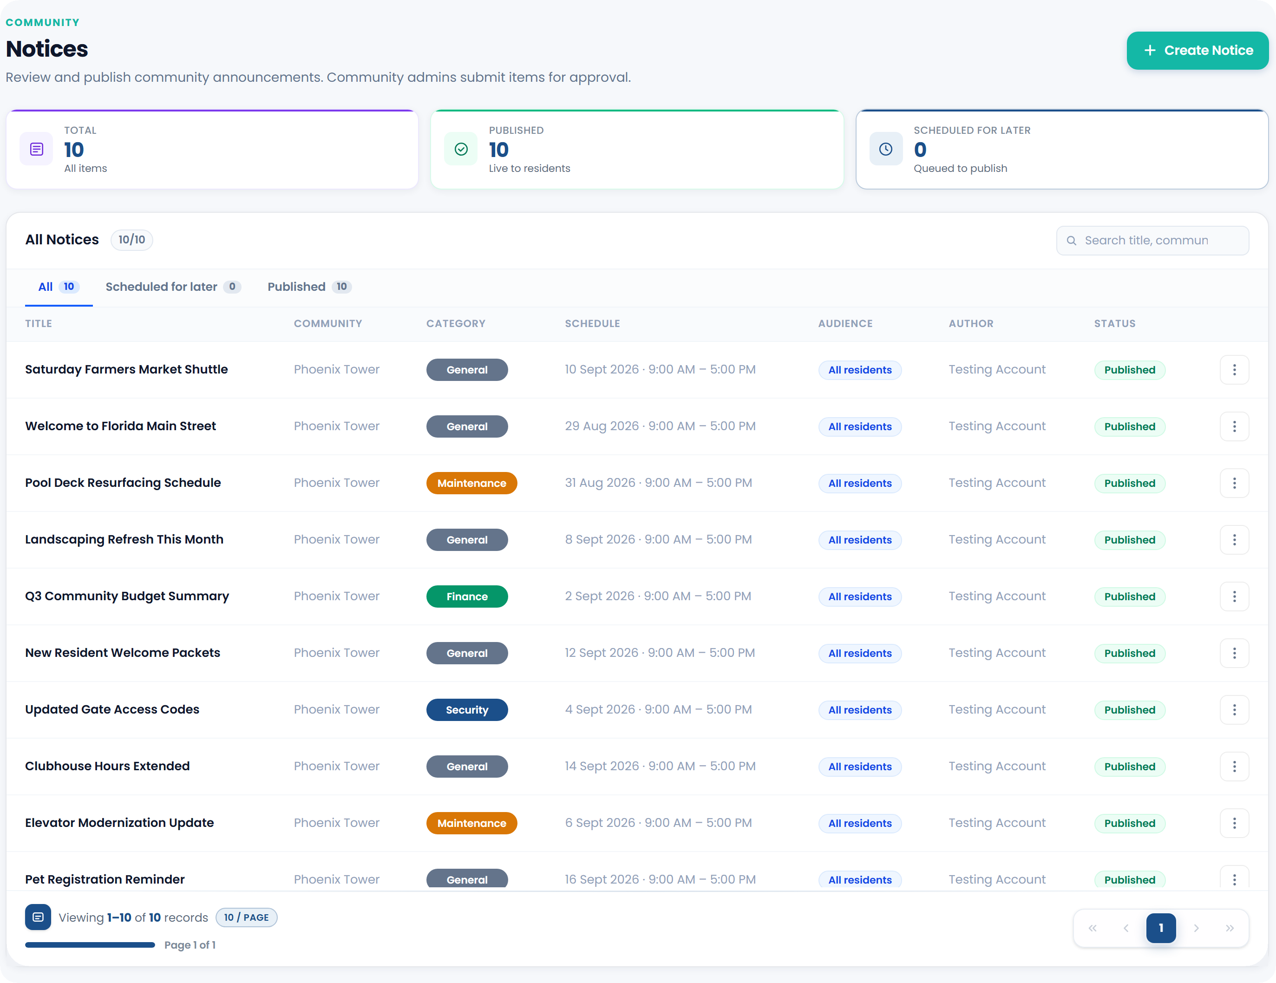The width and height of the screenshot is (1276, 983).
Task: Click the Total notices document icon
Action: point(36,150)
